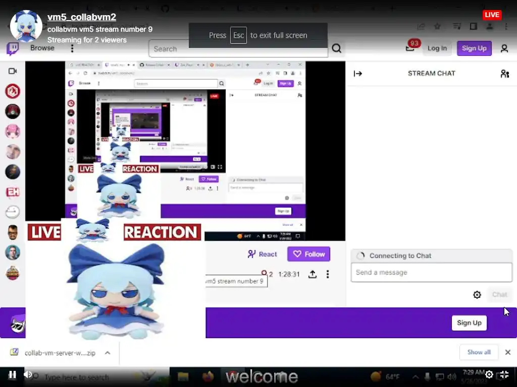Viewport: 517px width, 387px height.
Task: Click the browser profile icon in toolbar
Action: [490, 26]
